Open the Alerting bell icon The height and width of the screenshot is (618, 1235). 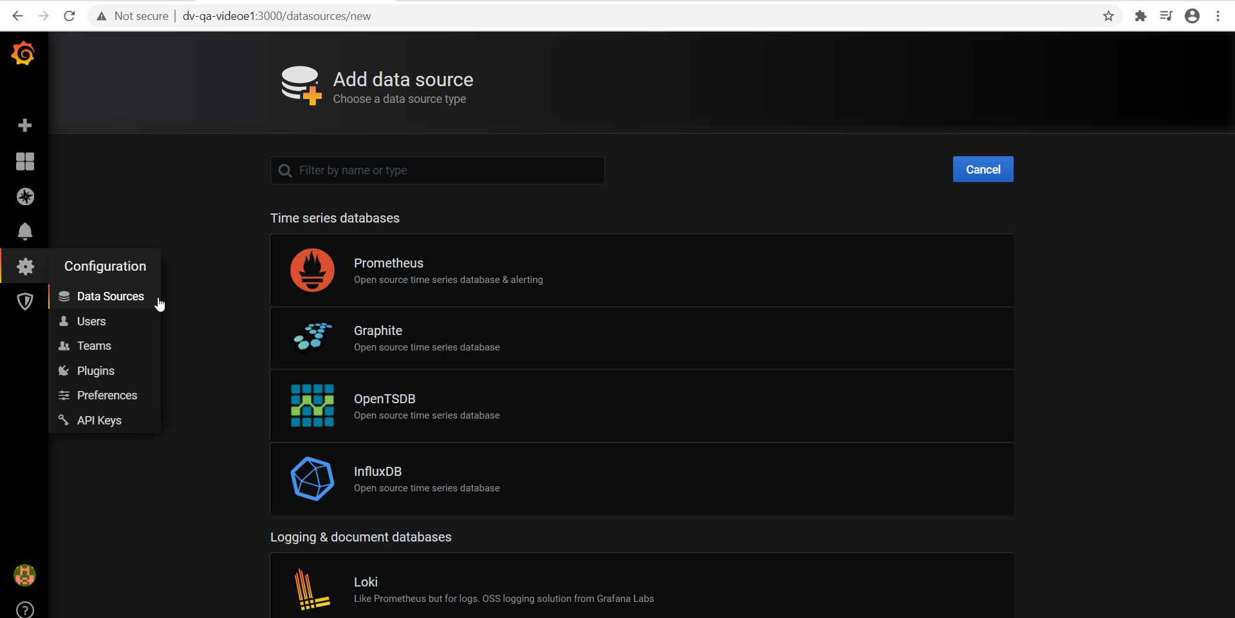click(x=25, y=232)
